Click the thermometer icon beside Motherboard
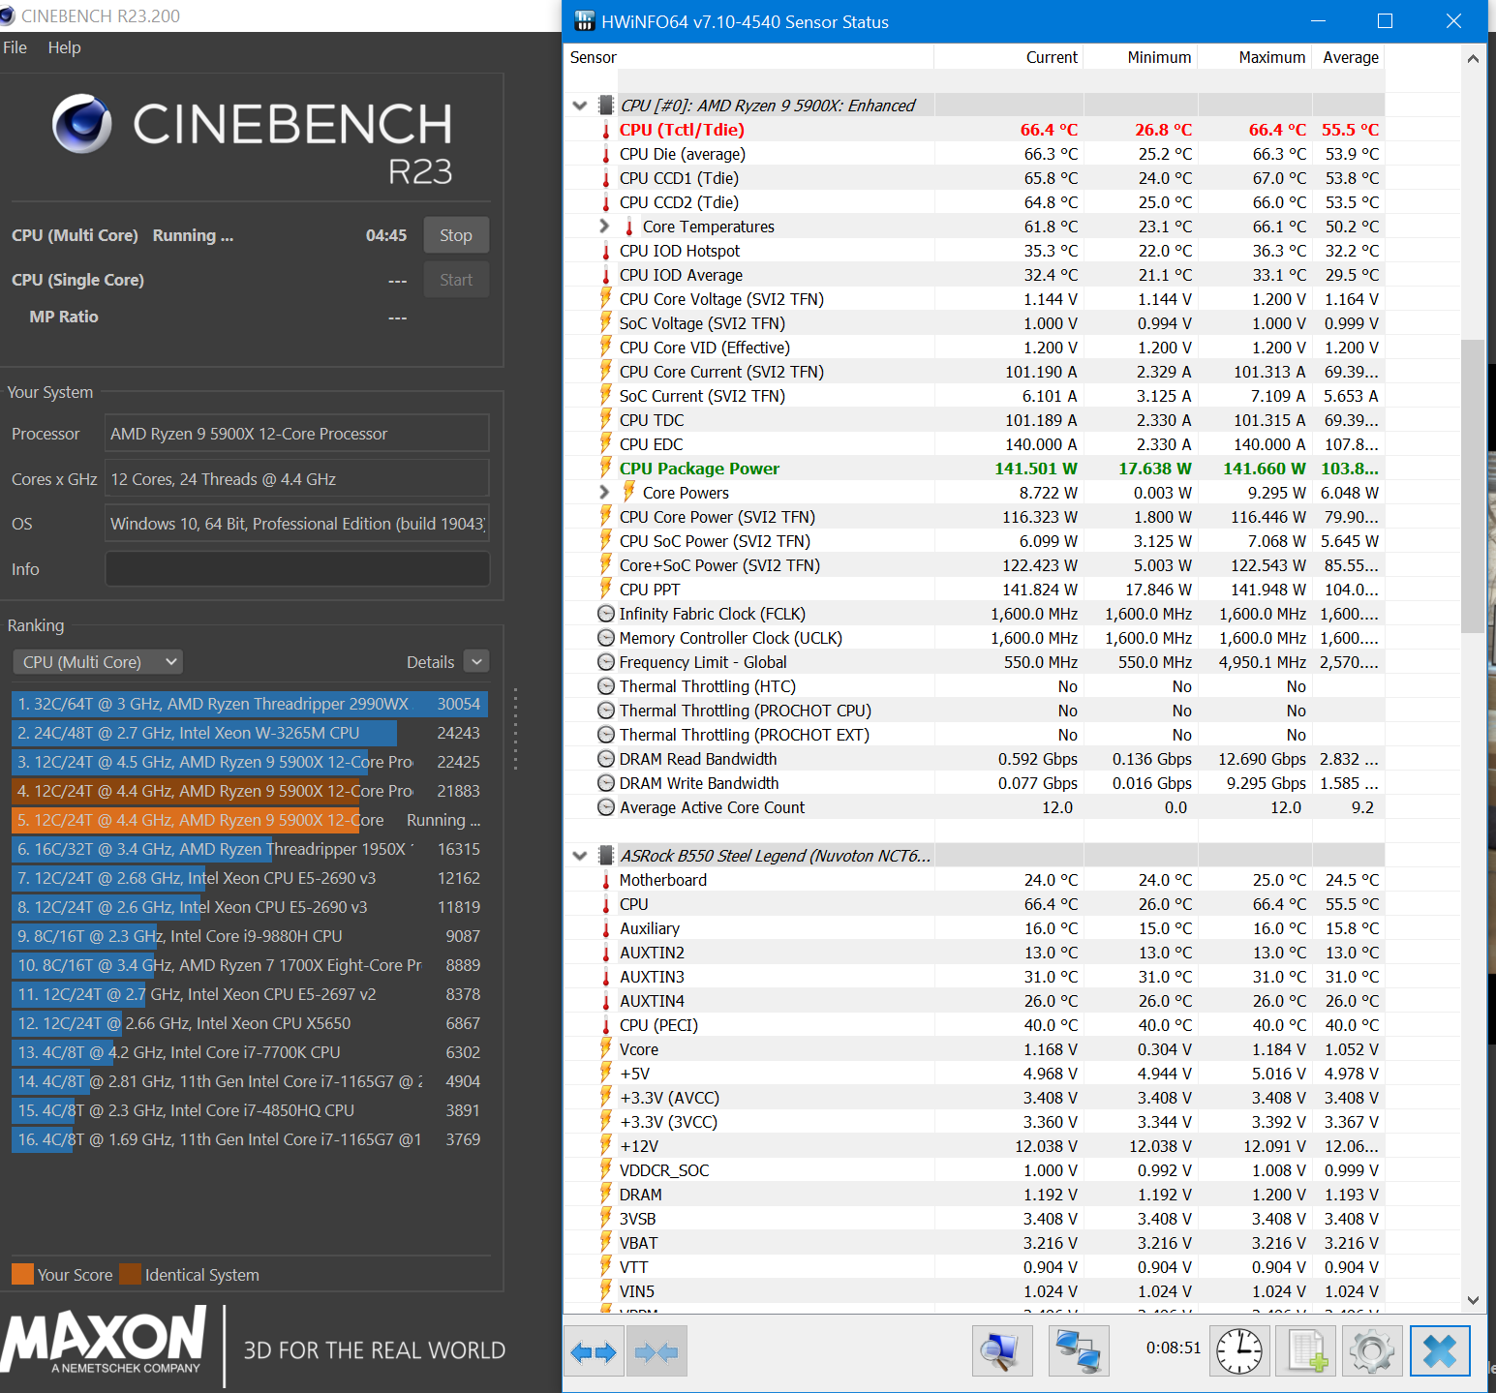Screen dimensions: 1496x1393 click(x=606, y=880)
